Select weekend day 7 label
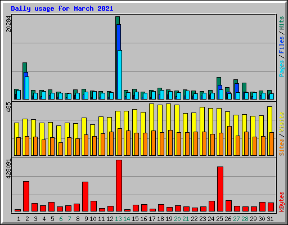 [x=69, y=219]
